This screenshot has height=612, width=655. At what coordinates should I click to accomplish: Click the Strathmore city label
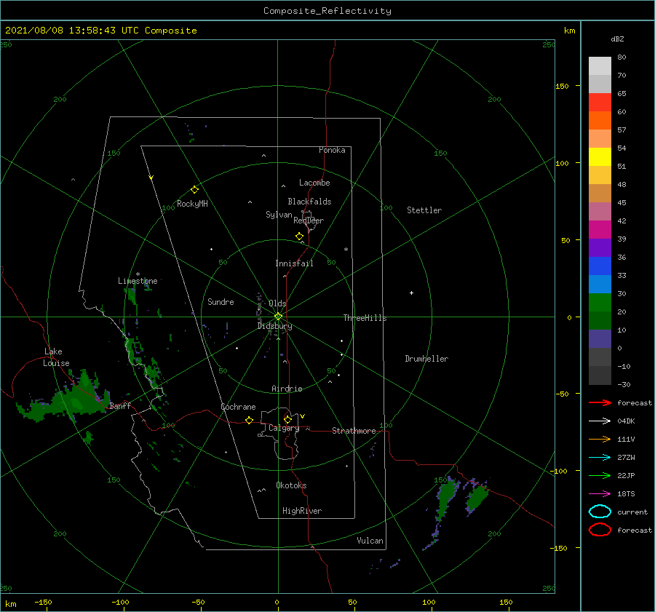[354, 431]
